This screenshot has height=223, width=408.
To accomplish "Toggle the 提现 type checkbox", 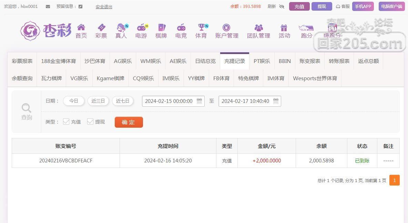I will pyautogui.click(x=90, y=121).
